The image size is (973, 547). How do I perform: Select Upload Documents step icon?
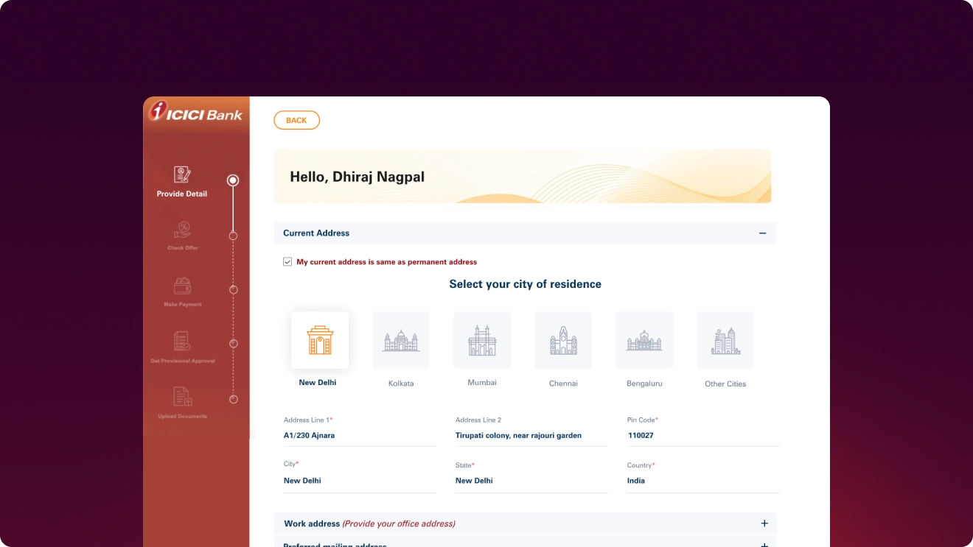(x=182, y=397)
